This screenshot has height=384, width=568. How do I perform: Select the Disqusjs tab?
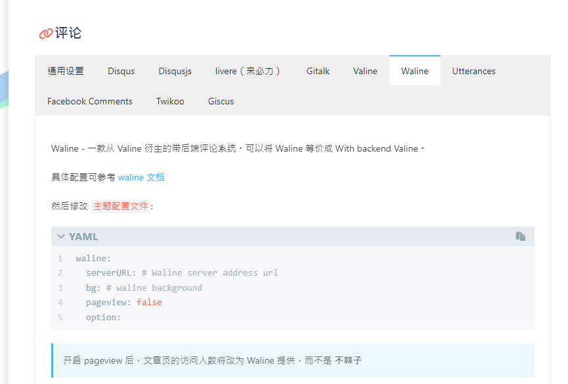[175, 71]
